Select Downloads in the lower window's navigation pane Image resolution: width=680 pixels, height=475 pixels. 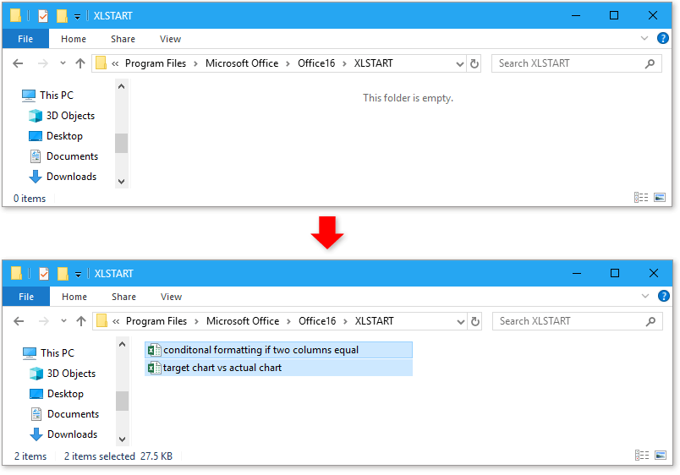click(x=72, y=434)
